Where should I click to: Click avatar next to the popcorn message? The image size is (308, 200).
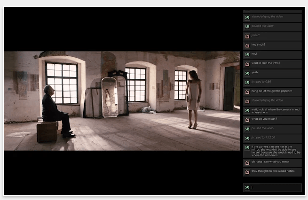tap(247, 92)
